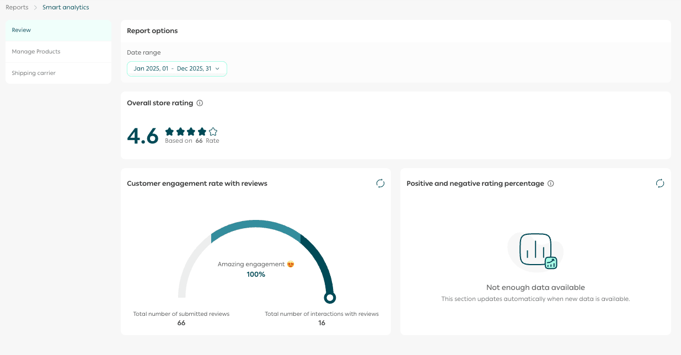This screenshot has width=681, height=355.
Task: Select the Review item in the sidebar
Action: (x=58, y=30)
